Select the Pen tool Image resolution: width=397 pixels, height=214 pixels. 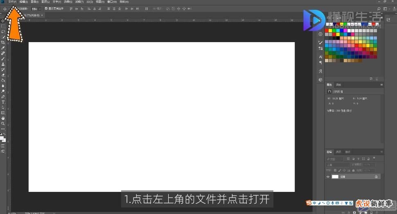(x=3, y=97)
